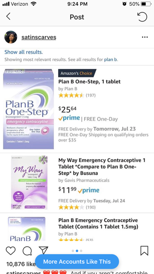Tap Show all results link
This screenshot has width=154, height=274.
click(x=24, y=52)
